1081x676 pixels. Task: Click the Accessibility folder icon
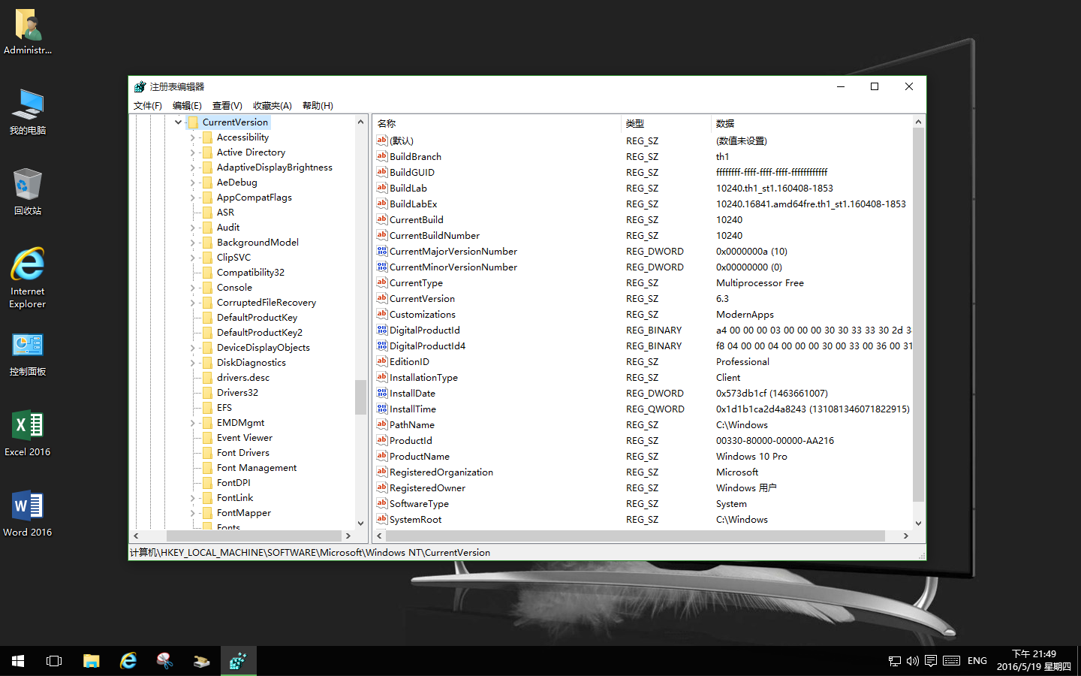coord(207,137)
